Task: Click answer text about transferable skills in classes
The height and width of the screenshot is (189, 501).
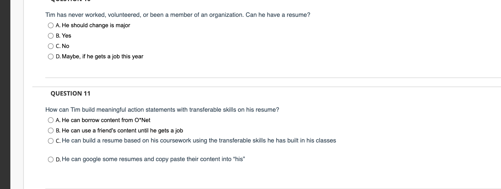Action: point(199,141)
